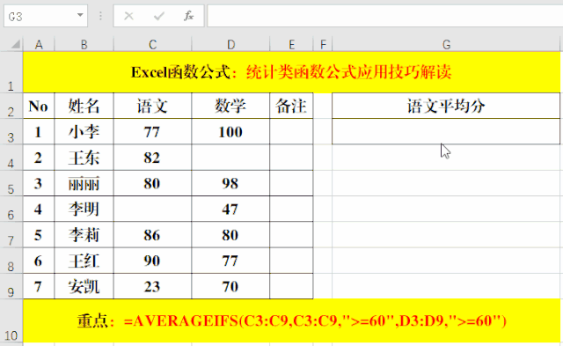Click the name cell '王东'
The width and height of the screenshot is (563, 346).
click(84, 158)
